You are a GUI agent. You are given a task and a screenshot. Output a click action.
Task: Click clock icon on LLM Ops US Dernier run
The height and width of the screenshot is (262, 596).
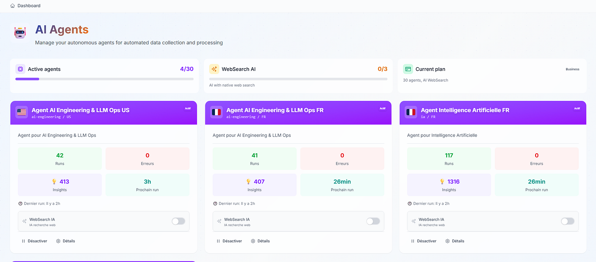point(20,203)
